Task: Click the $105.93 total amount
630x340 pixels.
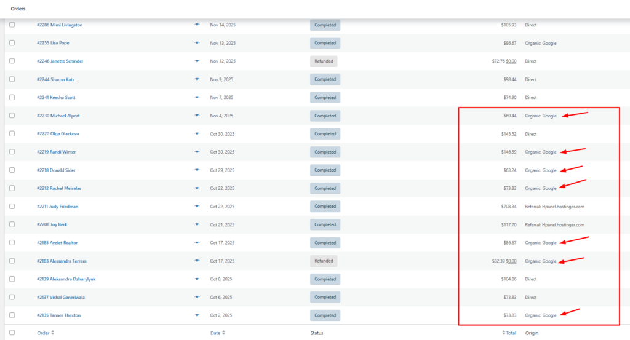Action: (509, 25)
